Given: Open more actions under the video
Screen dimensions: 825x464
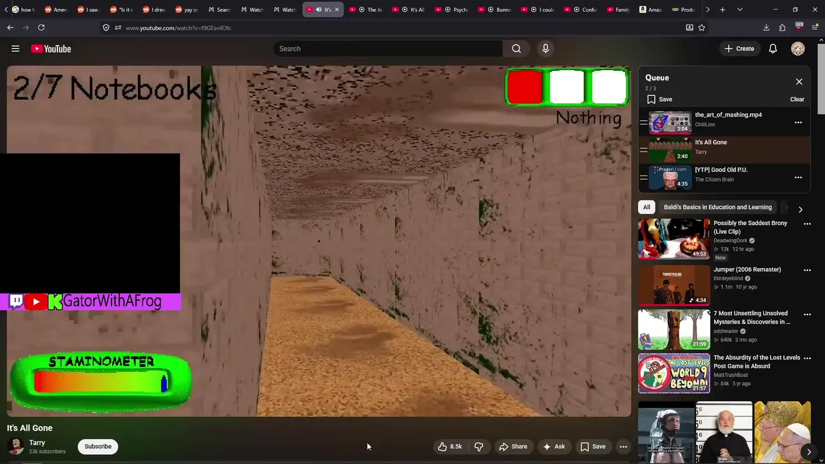Looking at the screenshot, I should click(623, 447).
